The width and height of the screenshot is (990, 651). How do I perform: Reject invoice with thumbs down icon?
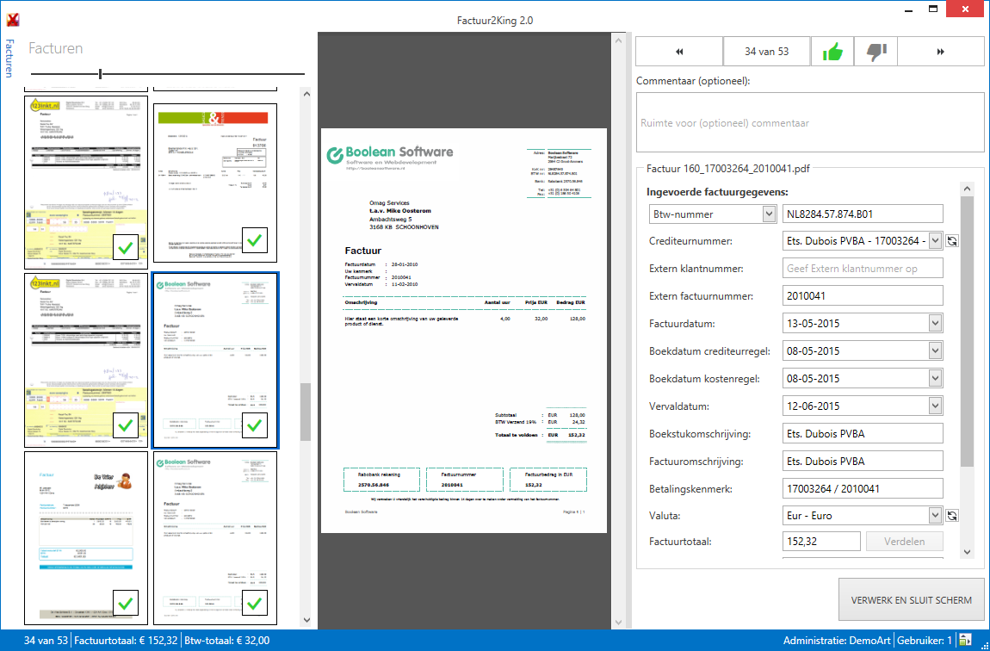tap(876, 52)
